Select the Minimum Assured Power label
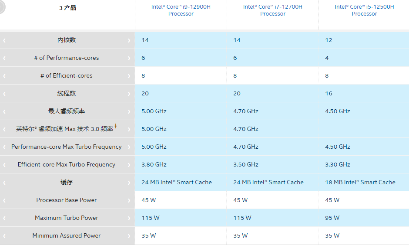409x245 pixels. coord(67,235)
